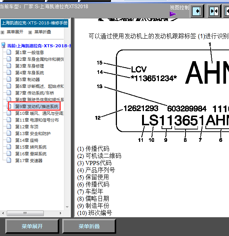Click the page icon of 第15章 转向系统
The image size is (229, 236).
[9, 147]
